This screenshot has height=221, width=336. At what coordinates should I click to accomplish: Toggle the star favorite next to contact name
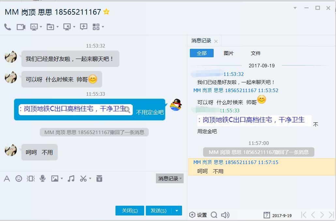[106, 11]
